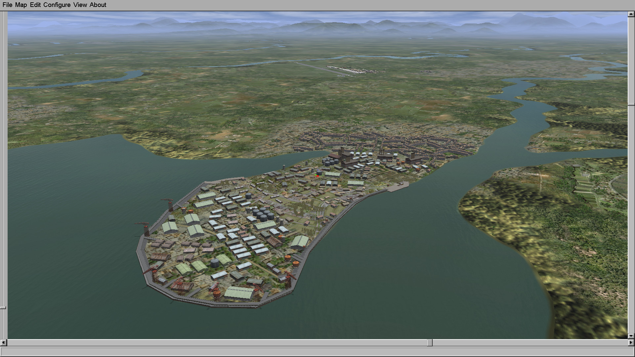Screen dimensions: 635x357
Task: Click the scroll-right arrow on bottom scrollbar
Action: pyautogui.click(x=631, y=343)
